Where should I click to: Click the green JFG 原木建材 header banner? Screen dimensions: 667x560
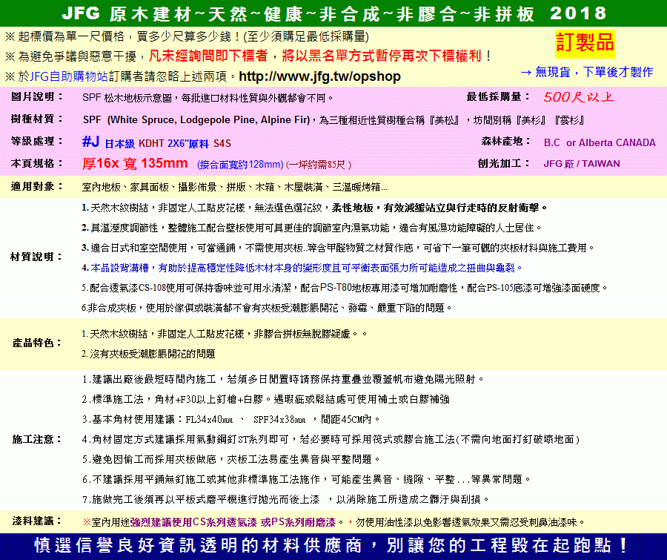coord(333,13)
